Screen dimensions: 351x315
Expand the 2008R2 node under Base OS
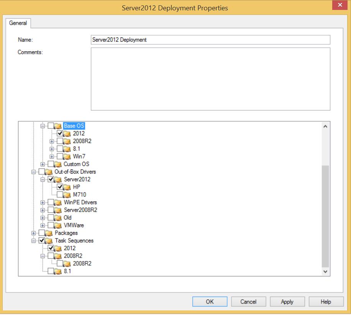[52, 141]
